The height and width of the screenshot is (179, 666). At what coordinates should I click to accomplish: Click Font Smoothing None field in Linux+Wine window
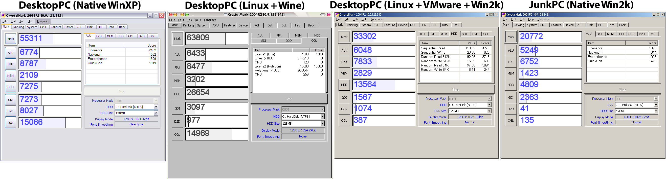303,136
